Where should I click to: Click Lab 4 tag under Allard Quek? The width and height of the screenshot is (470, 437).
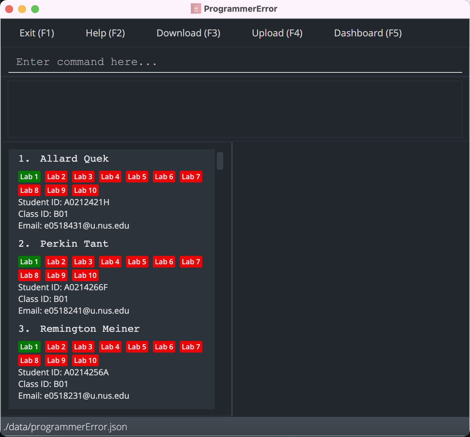coord(110,177)
